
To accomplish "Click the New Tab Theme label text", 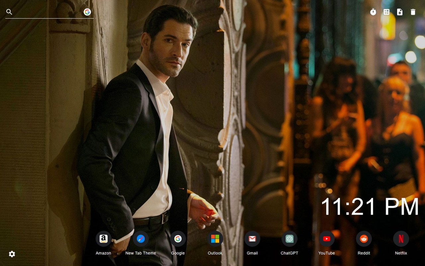I will pos(141,253).
